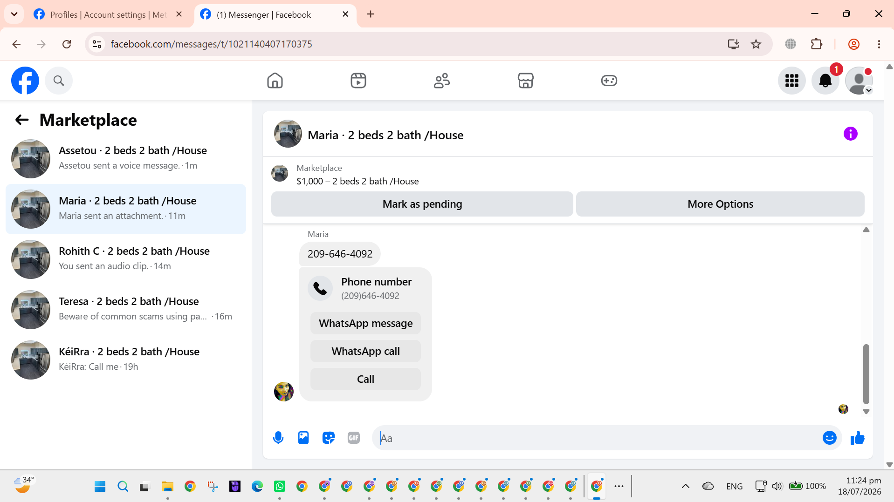Open the Reels video icon
The height and width of the screenshot is (502, 894).
click(358, 81)
